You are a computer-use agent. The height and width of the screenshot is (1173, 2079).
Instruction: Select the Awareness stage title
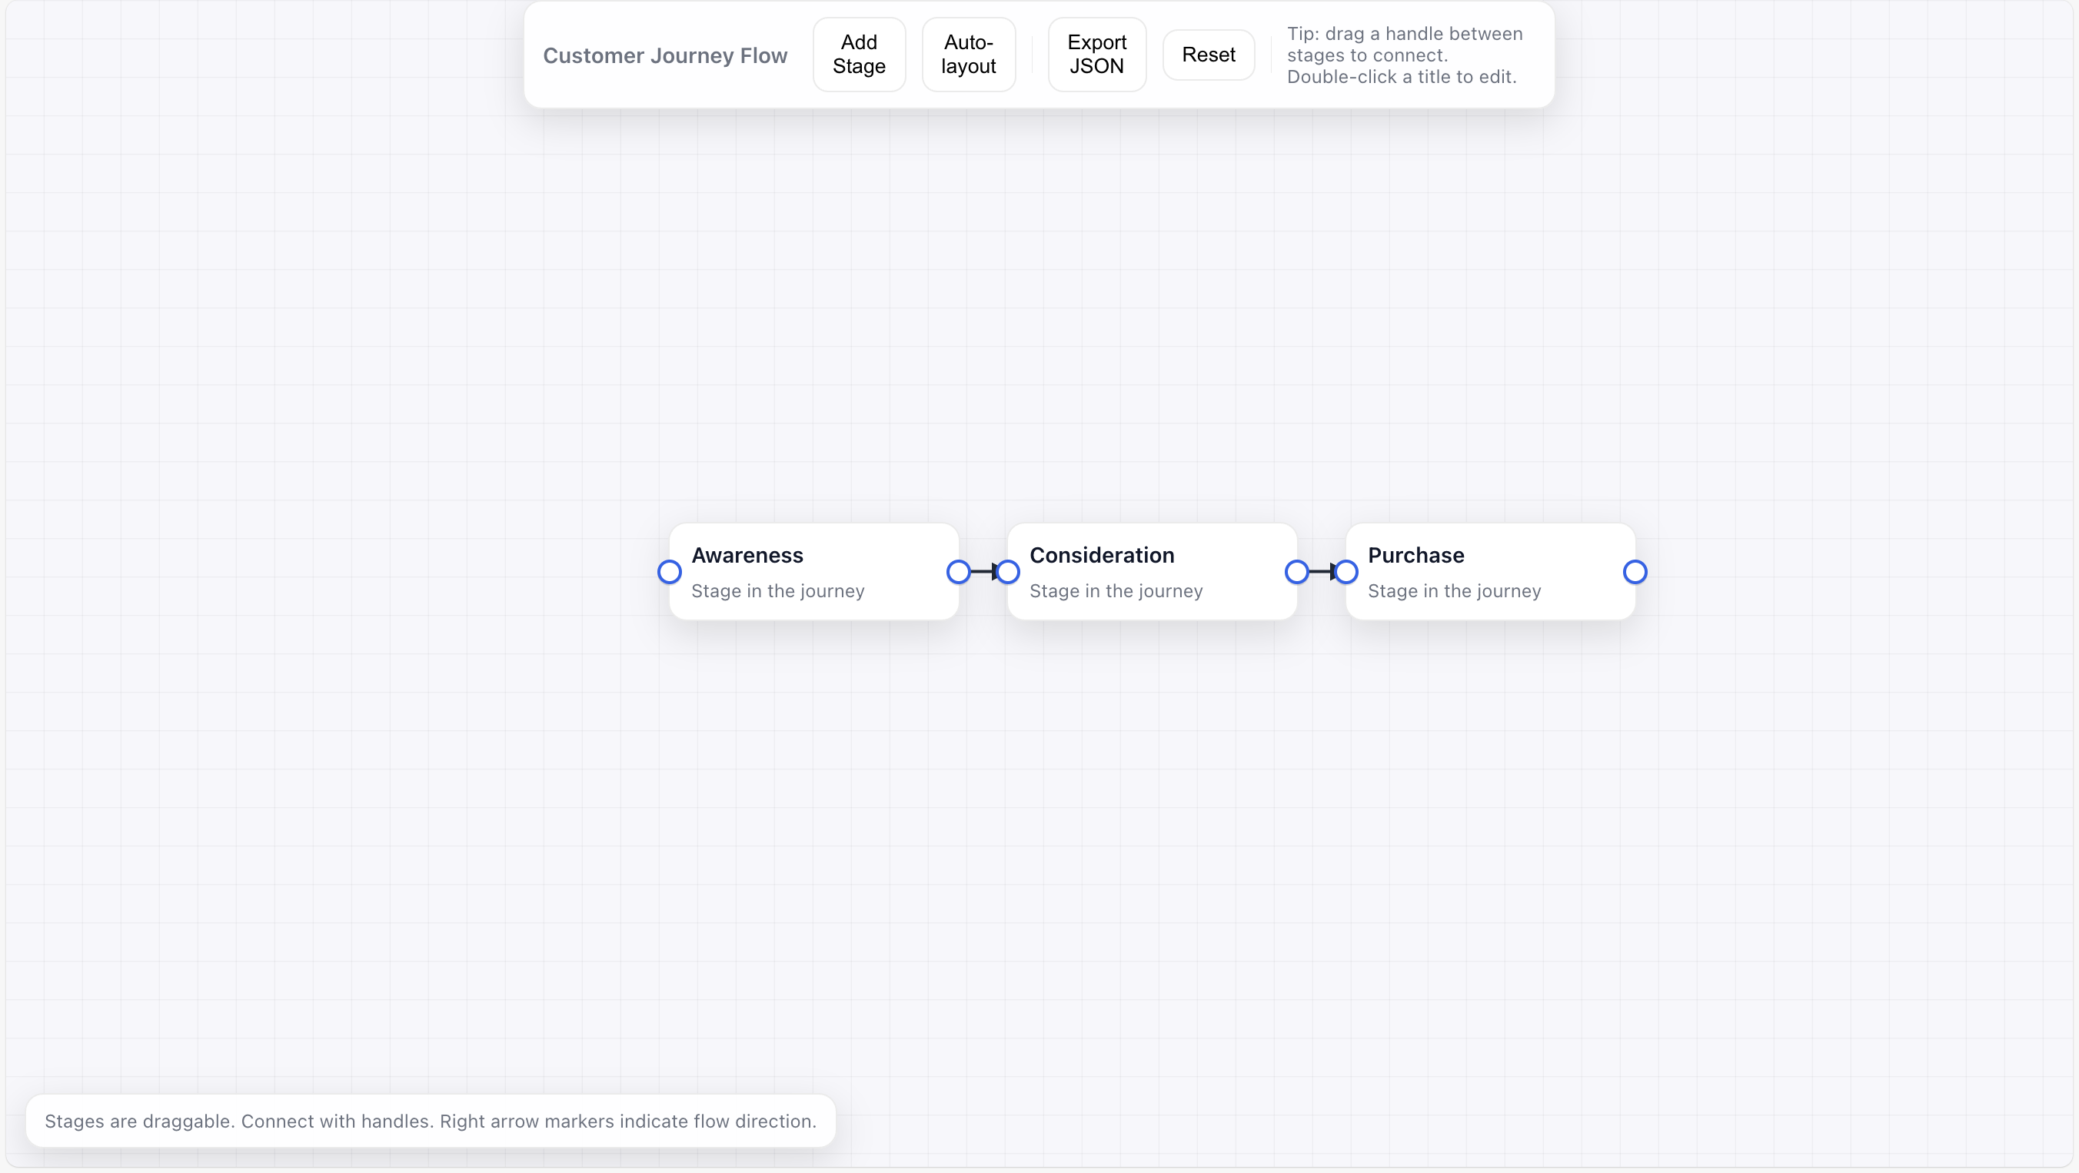[x=747, y=555]
